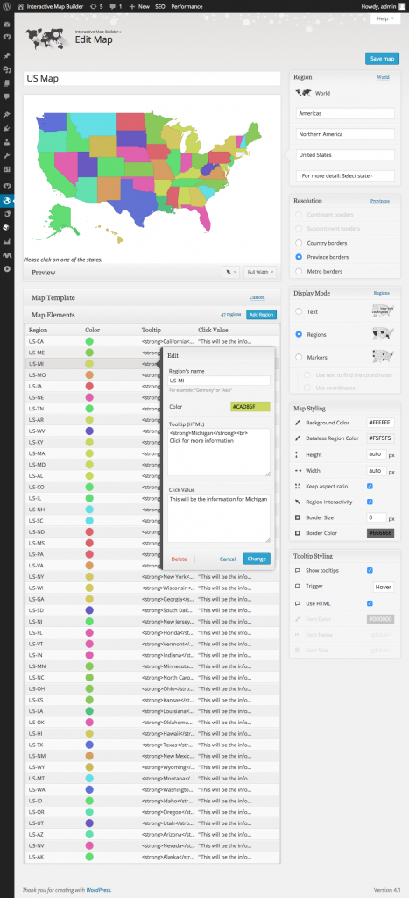Open the Full Width preview dropdown

click(x=260, y=272)
